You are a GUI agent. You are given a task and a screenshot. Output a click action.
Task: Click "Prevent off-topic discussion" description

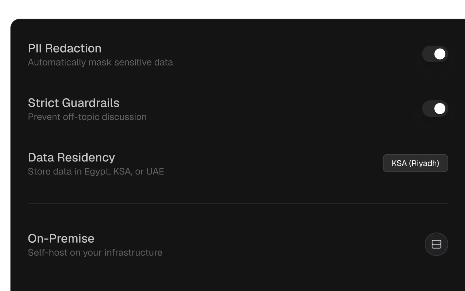point(87,117)
